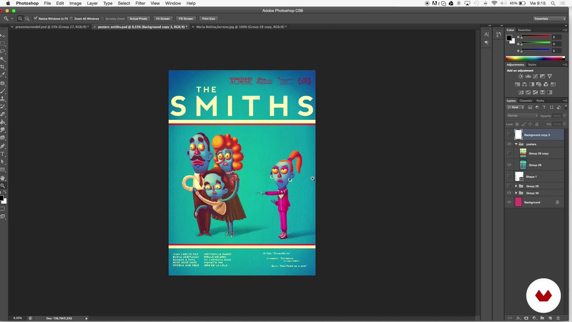Image resolution: width=572 pixels, height=322 pixels.
Task: Hide the Group 30 layer
Action: tap(509, 193)
